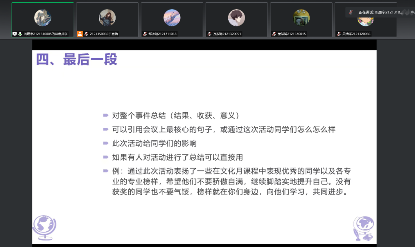Click the orange person icon on the second tile
The width and height of the screenshot is (415, 247).
click(80, 34)
